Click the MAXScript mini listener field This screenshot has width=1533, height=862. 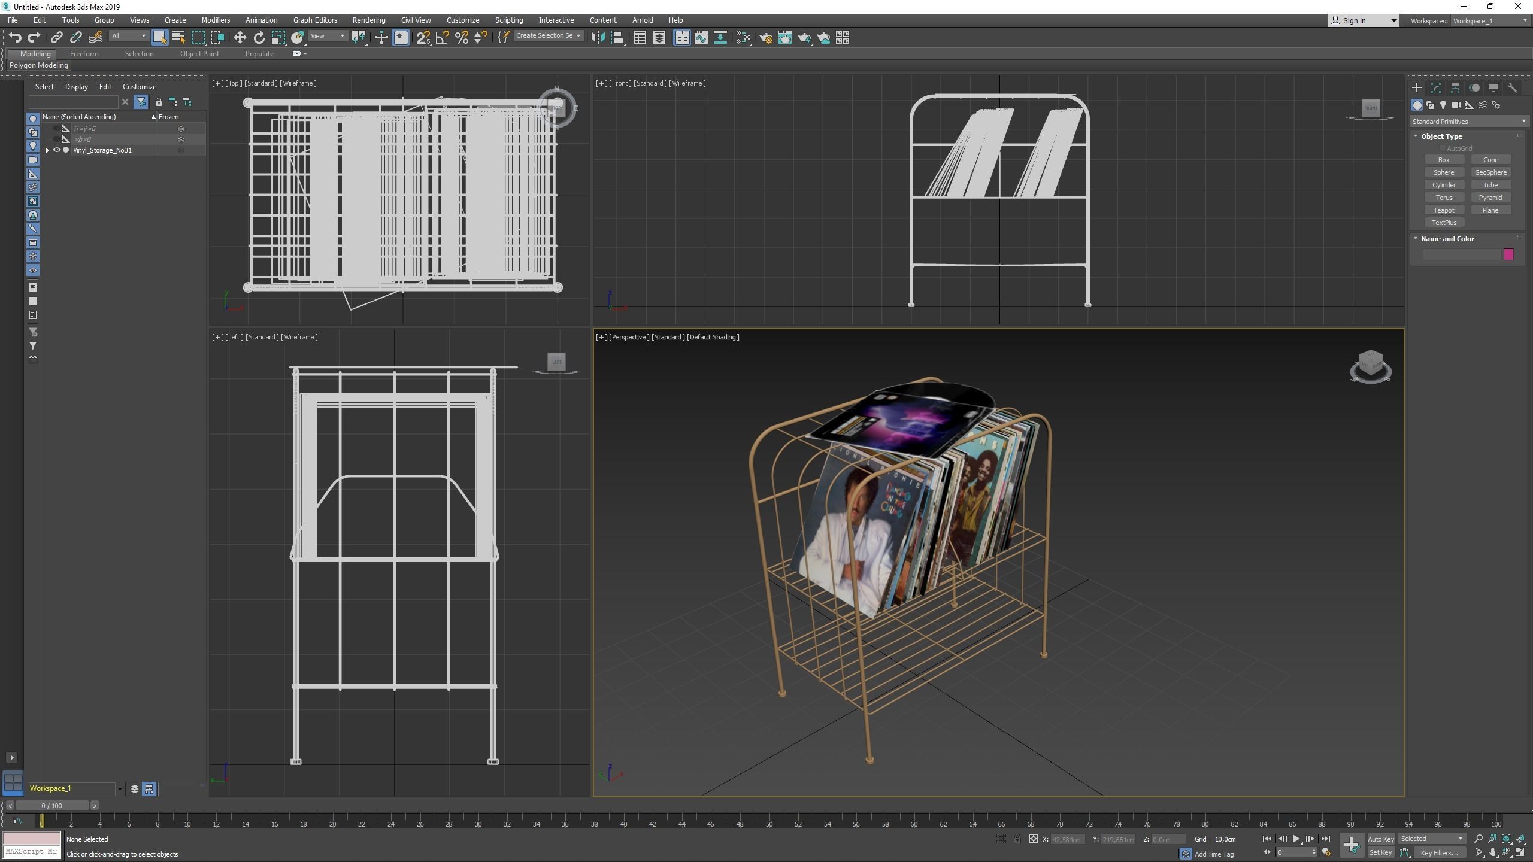(x=32, y=851)
